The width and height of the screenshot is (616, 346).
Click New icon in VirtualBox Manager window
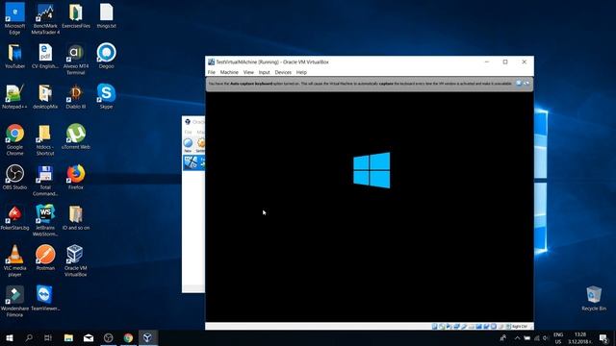click(189, 145)
